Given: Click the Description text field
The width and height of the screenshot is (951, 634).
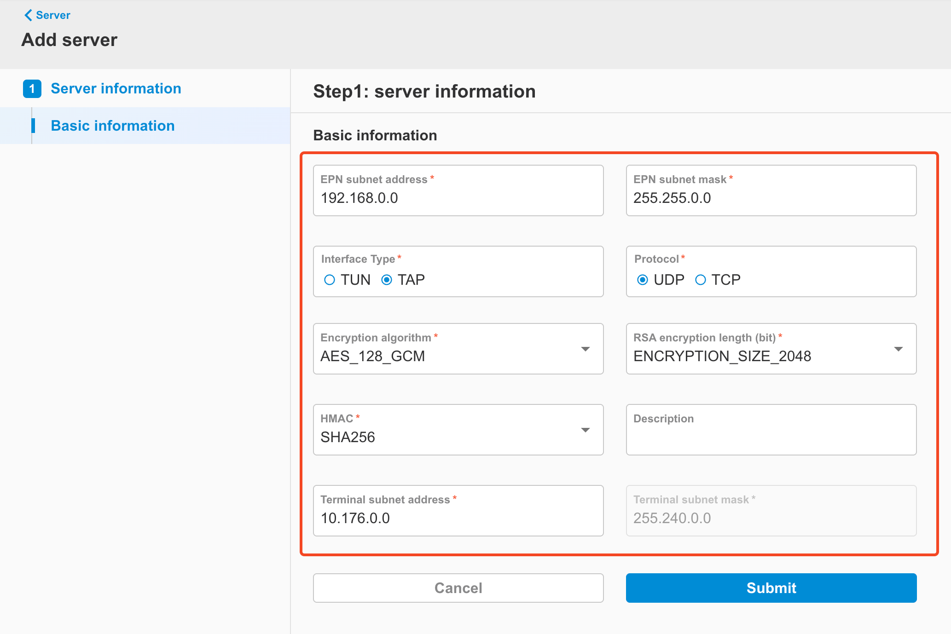Looking at the screenshot, I should point(771,430).
